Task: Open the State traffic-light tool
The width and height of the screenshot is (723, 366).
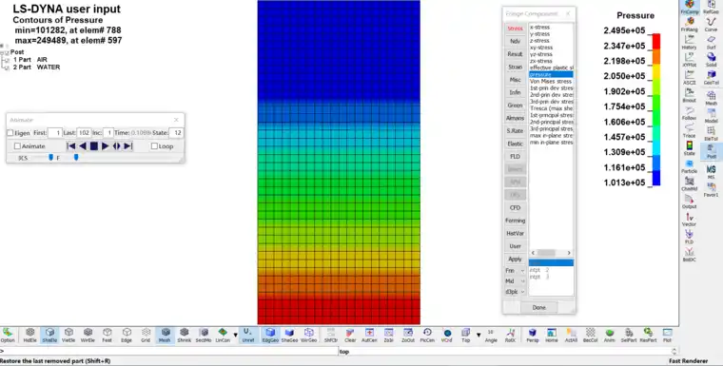Action: [x=690, y=147]
